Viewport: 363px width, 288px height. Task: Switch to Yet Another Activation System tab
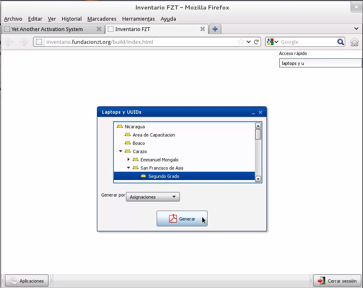(47, 29)
